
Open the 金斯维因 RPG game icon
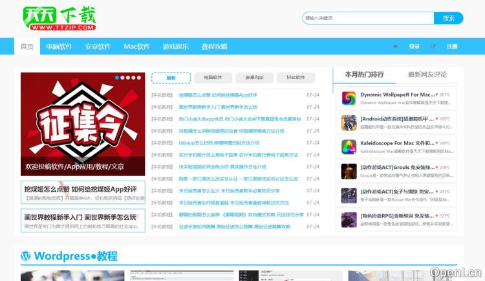coord(349,219)
